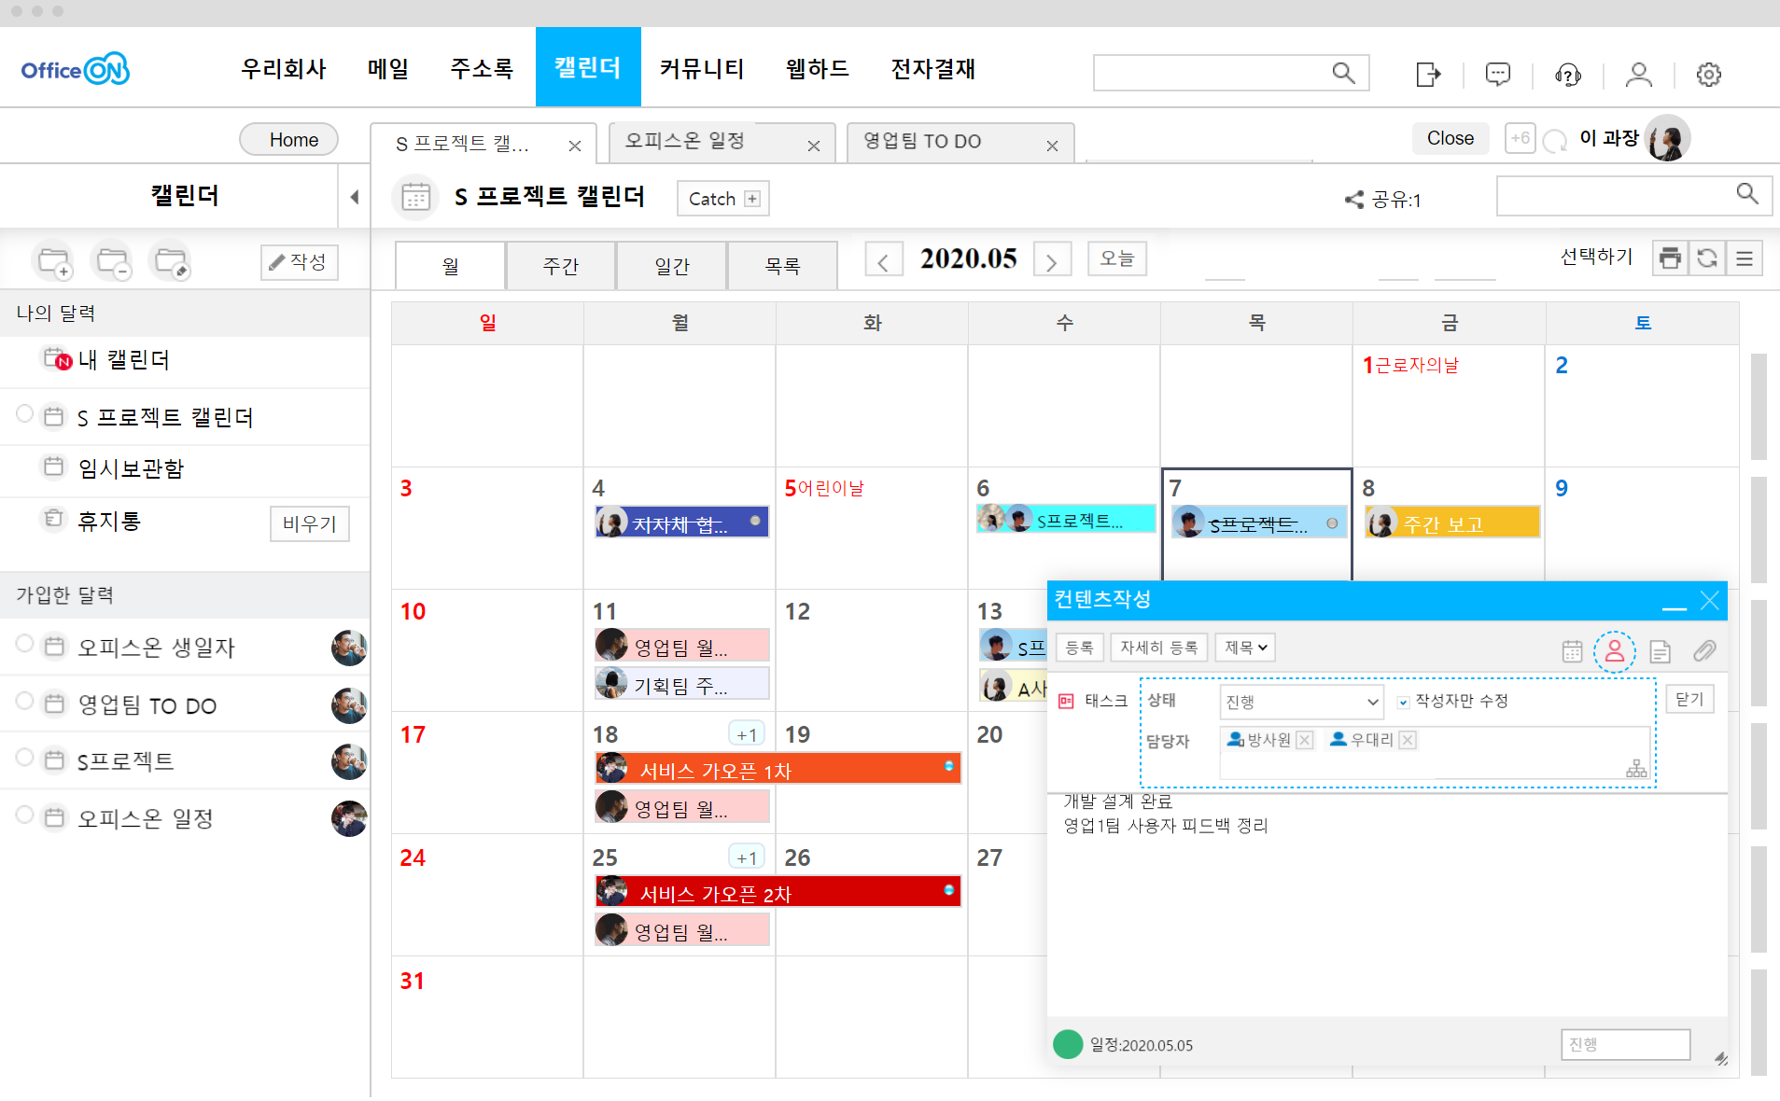Click the print icon in calendar toolbar
The image size is (1780, 1101).
pyautogui.click(x=1670, y=258)
